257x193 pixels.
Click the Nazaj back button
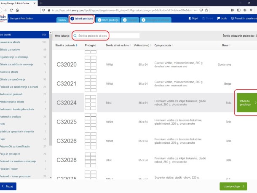pyautogui.click(x=8, y=186)
